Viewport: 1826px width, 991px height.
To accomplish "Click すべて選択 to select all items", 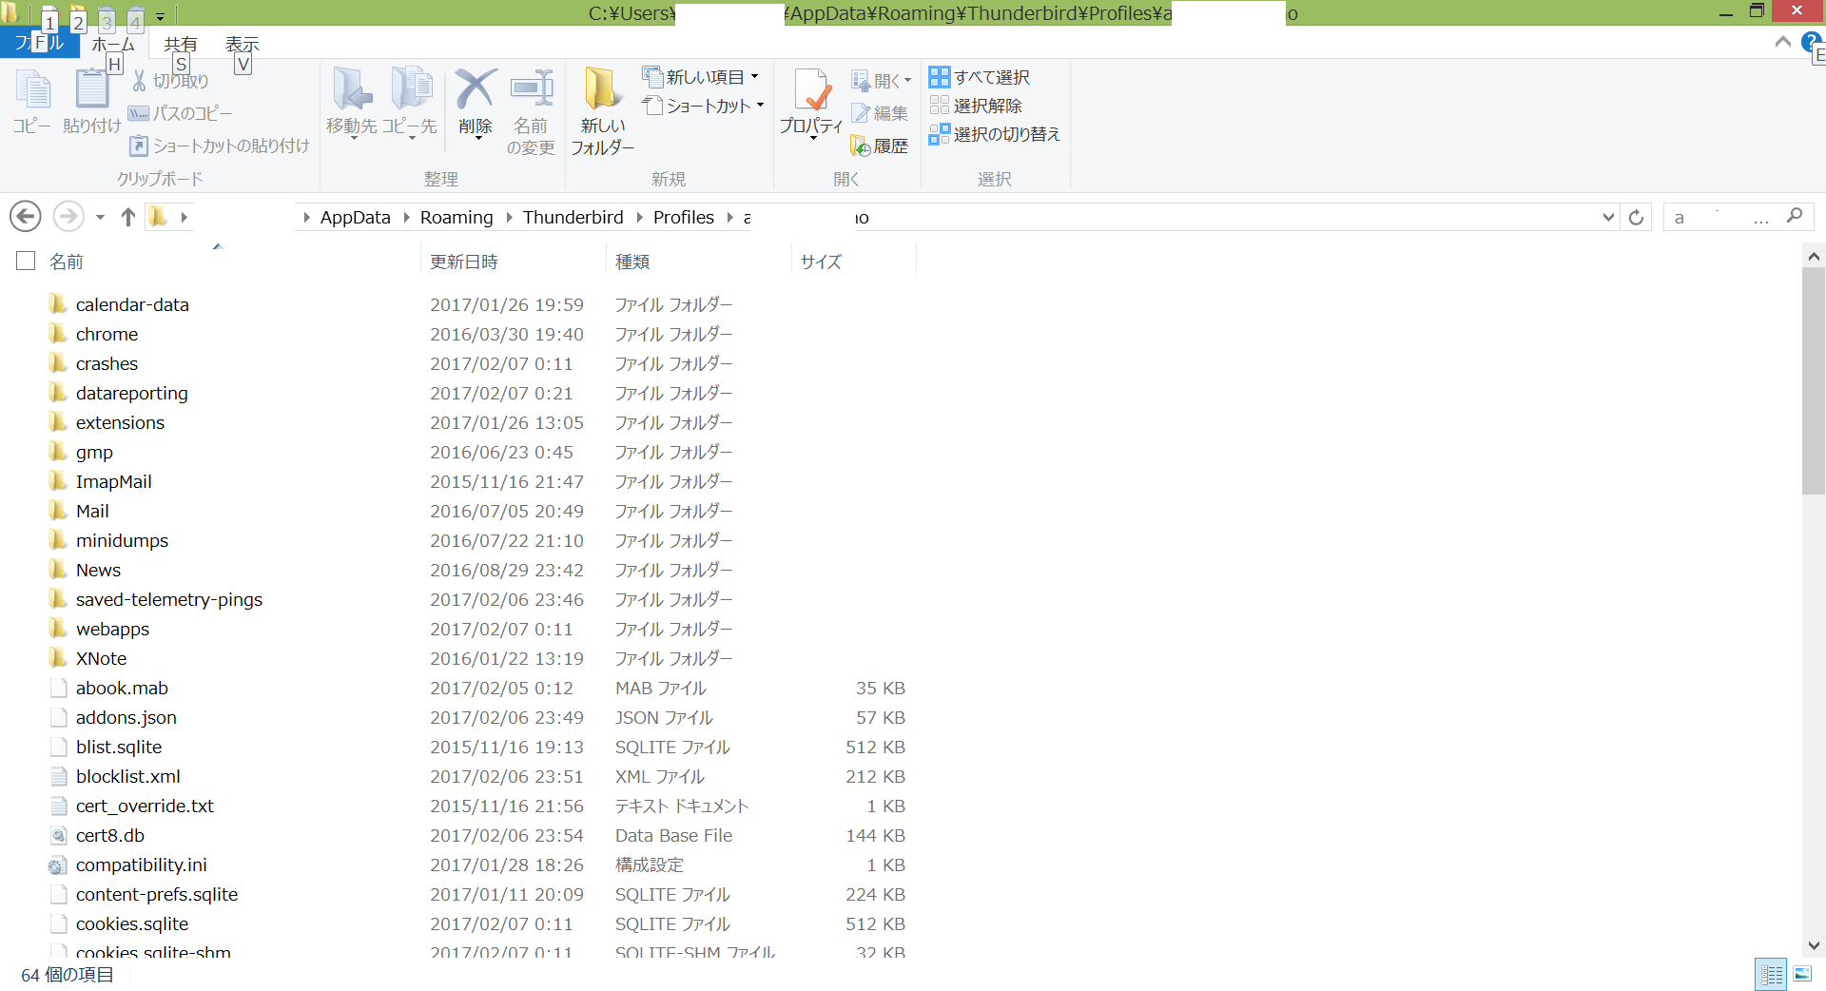I will pos(981,77).
